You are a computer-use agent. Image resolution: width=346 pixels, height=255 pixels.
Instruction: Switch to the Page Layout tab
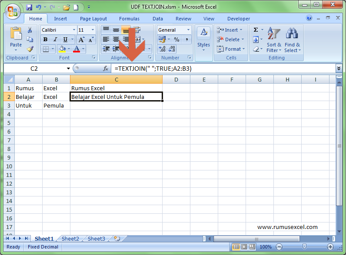(93, 19)
